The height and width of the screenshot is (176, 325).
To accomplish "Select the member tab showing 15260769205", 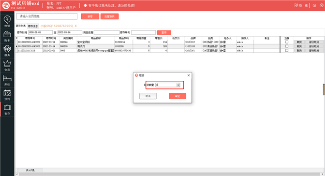I will tap(57, 26).
